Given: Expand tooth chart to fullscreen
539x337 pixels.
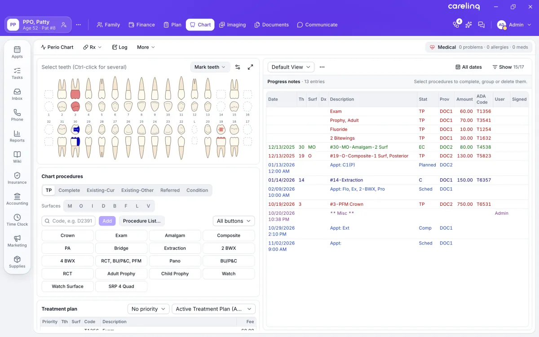Looking at the screenshot, I should tap(251, 67).
